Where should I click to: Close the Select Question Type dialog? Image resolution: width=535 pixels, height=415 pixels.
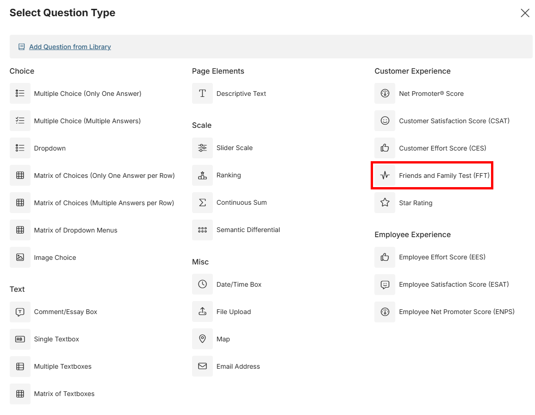click(x=525, y=13)
